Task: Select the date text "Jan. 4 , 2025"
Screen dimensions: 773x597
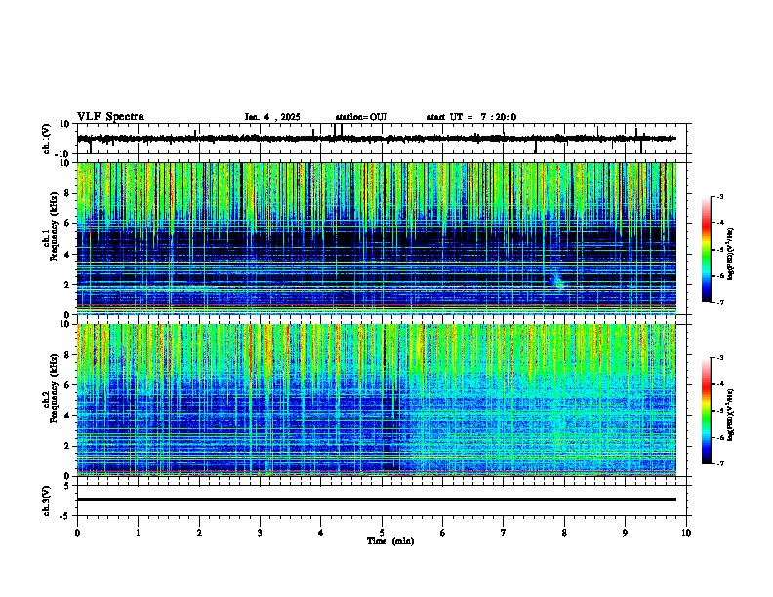Action: tap(272, 117)
